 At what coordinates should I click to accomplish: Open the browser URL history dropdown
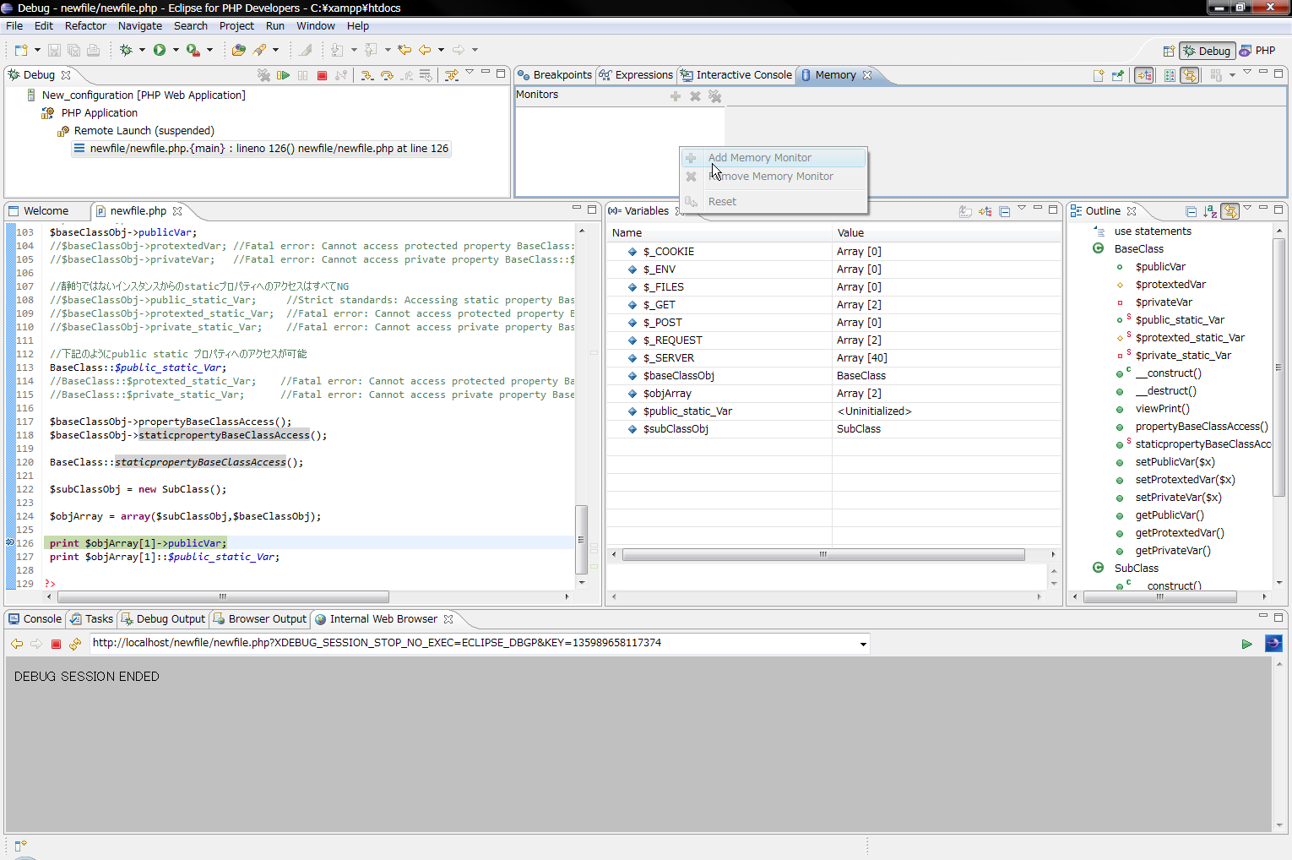(x=863, y=644)
